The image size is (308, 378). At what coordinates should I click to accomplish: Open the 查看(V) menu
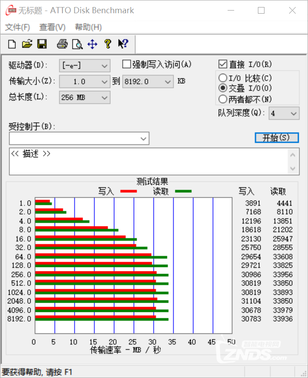(x=52, y=27)
